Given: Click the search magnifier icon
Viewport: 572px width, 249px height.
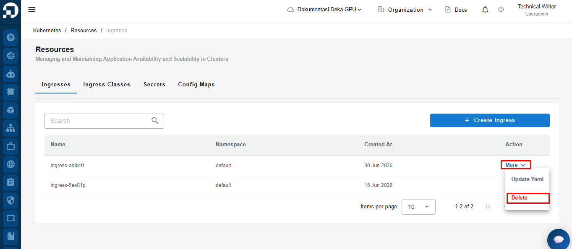Looking at the screenshot, I should 155,121.
